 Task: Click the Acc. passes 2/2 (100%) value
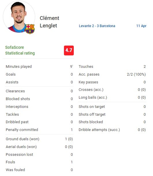click(136, 74)
